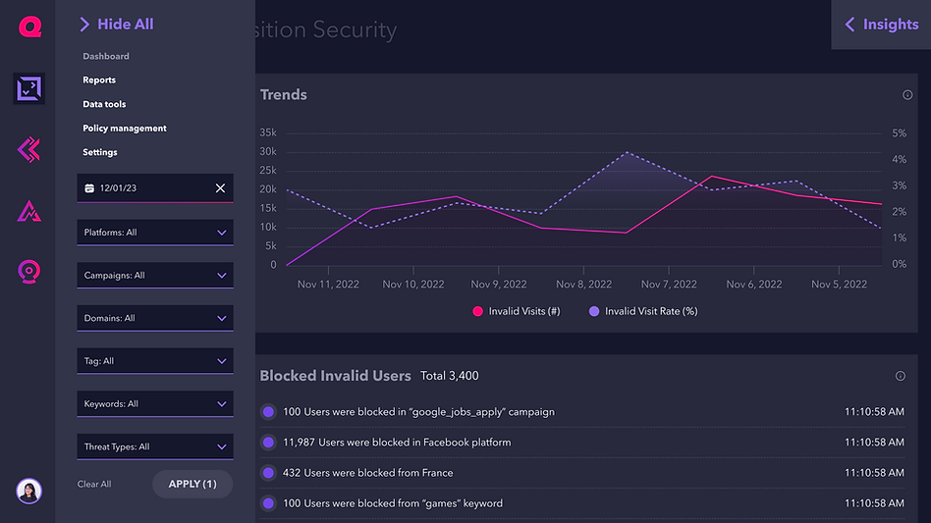Viewport: 931px width, 523px height.
Task: Click the 12/01/23 date input field
Action: (155, 188)
